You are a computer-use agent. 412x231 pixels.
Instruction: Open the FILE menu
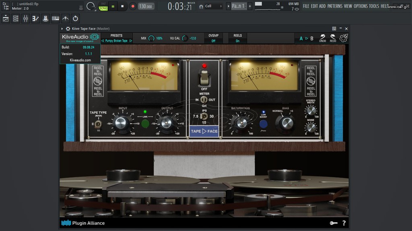pos(306,6)
